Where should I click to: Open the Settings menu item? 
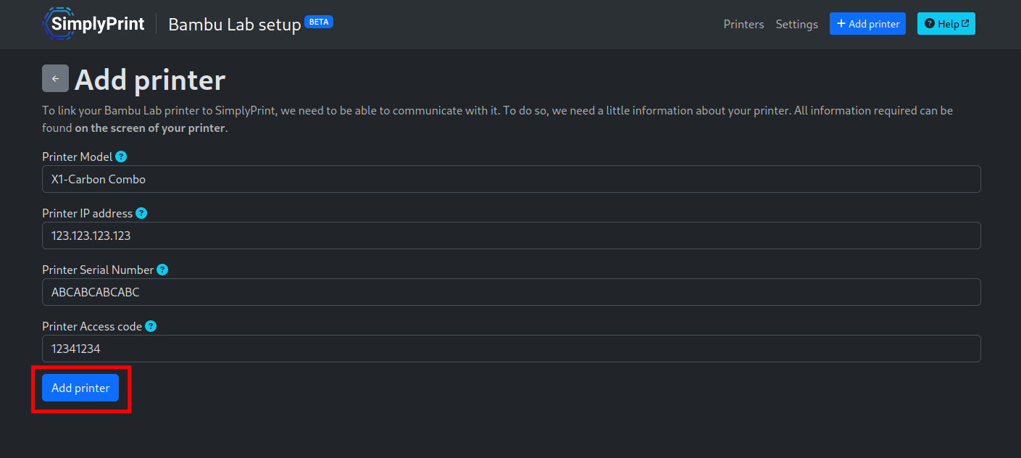click(x=796, y=24)
